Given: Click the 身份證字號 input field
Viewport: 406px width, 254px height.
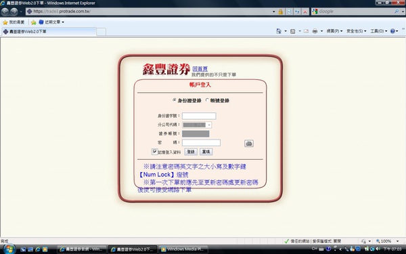Looking at the screenshot, I should (199, 116).
